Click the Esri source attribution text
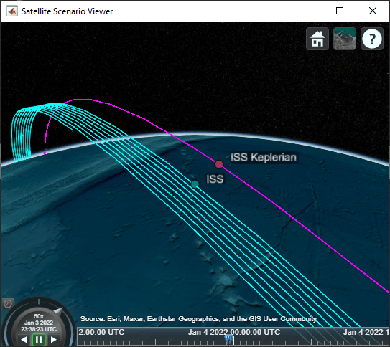The image size is (390, 347). pos(198,319)
